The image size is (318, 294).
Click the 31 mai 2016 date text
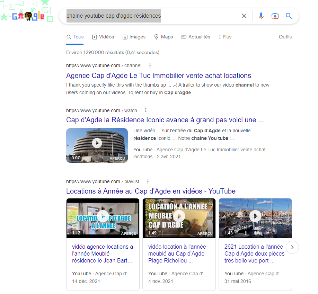pos(238,281)
